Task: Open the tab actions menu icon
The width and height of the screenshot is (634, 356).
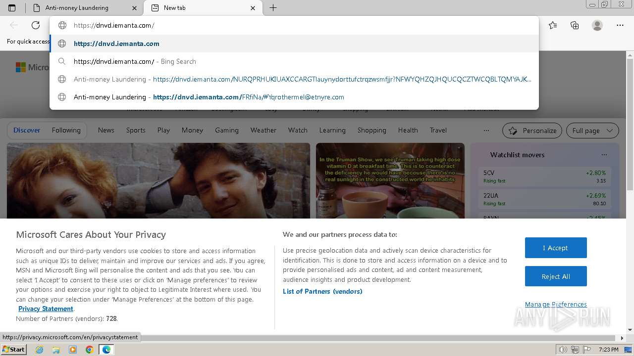Action: (x=12, y=8)
